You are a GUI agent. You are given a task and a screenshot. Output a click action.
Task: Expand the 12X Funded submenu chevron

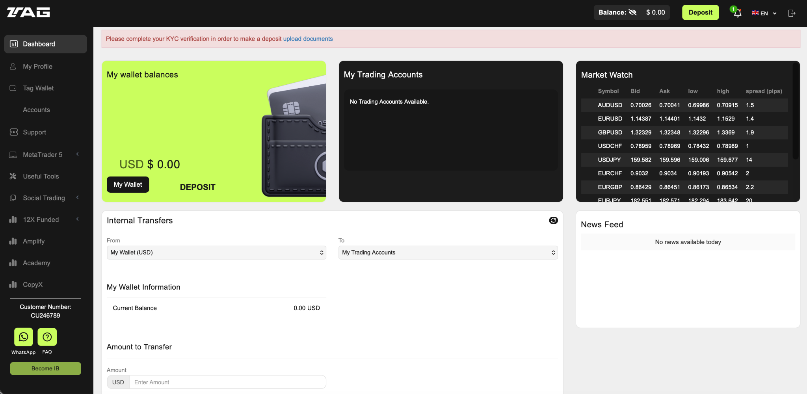pyautogui.click(x=78, y=219)
